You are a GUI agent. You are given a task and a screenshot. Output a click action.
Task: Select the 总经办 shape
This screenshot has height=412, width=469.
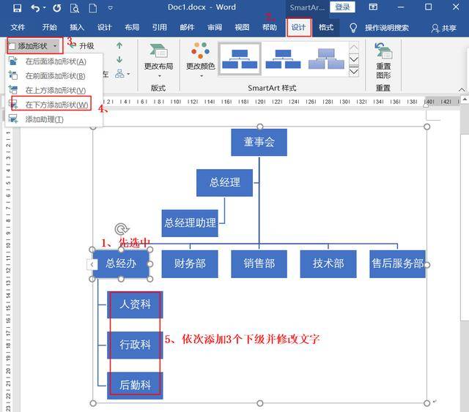[x=121, y=263]
